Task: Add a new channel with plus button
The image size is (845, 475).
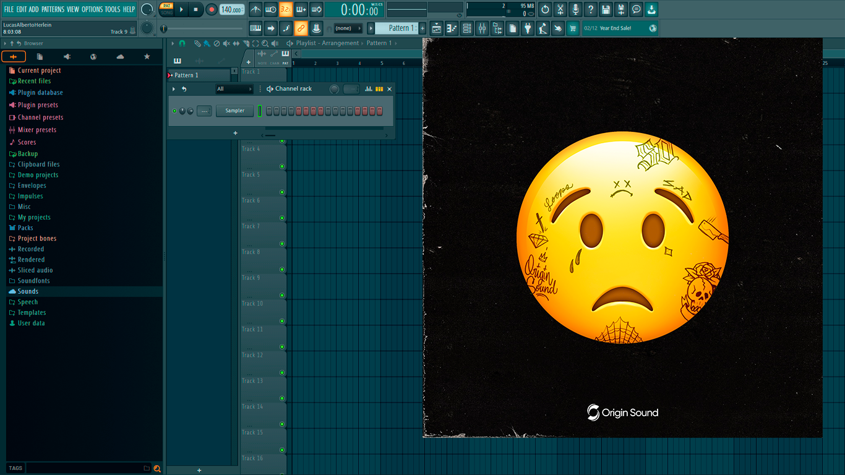Action: [x=235, y=133]
